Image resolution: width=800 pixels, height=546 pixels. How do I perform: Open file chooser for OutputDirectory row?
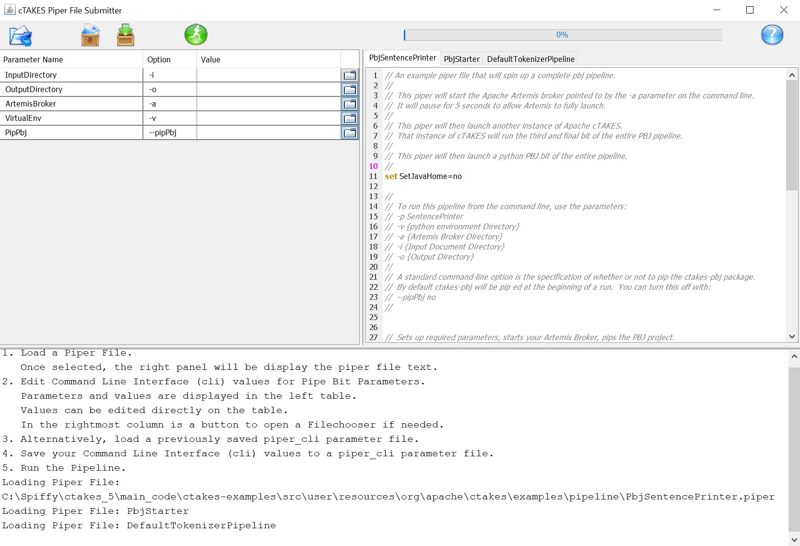(x=350, y=90)
